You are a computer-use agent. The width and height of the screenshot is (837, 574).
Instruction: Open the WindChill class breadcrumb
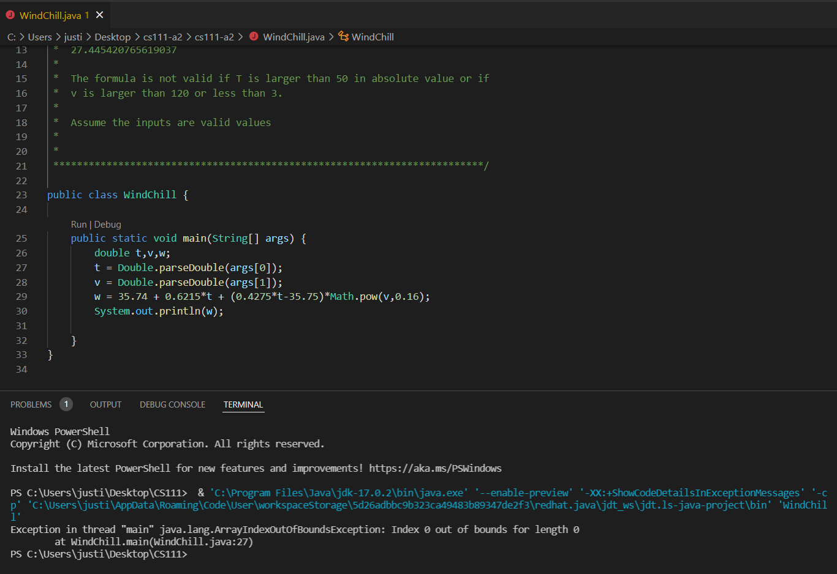click(373, 37)
